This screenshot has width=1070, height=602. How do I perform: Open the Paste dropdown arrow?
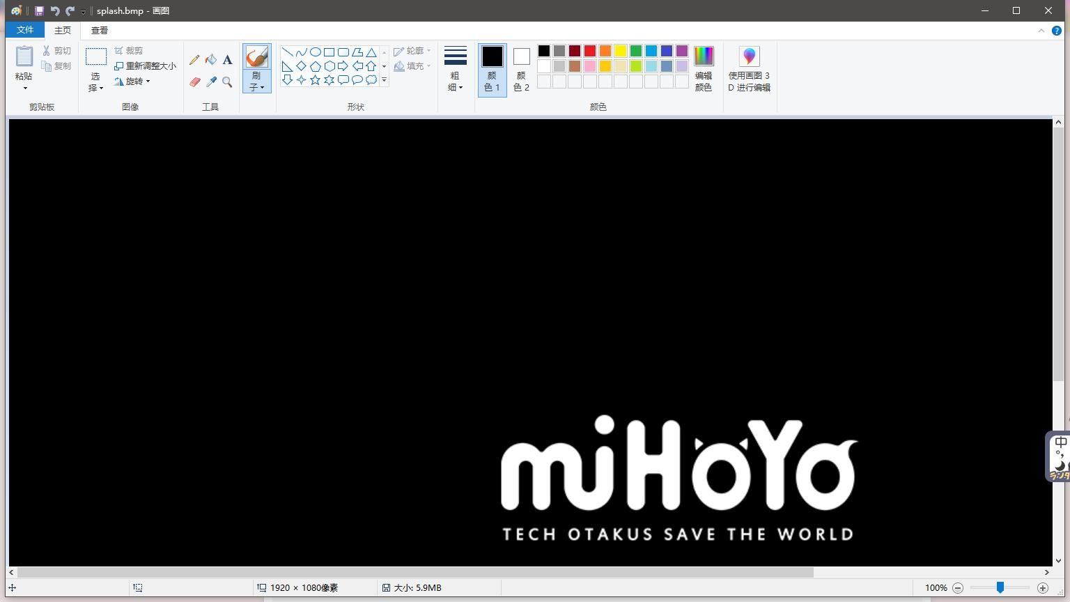(x=24, y=88)
